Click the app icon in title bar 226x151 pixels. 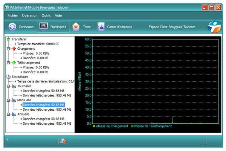point(7,7)
